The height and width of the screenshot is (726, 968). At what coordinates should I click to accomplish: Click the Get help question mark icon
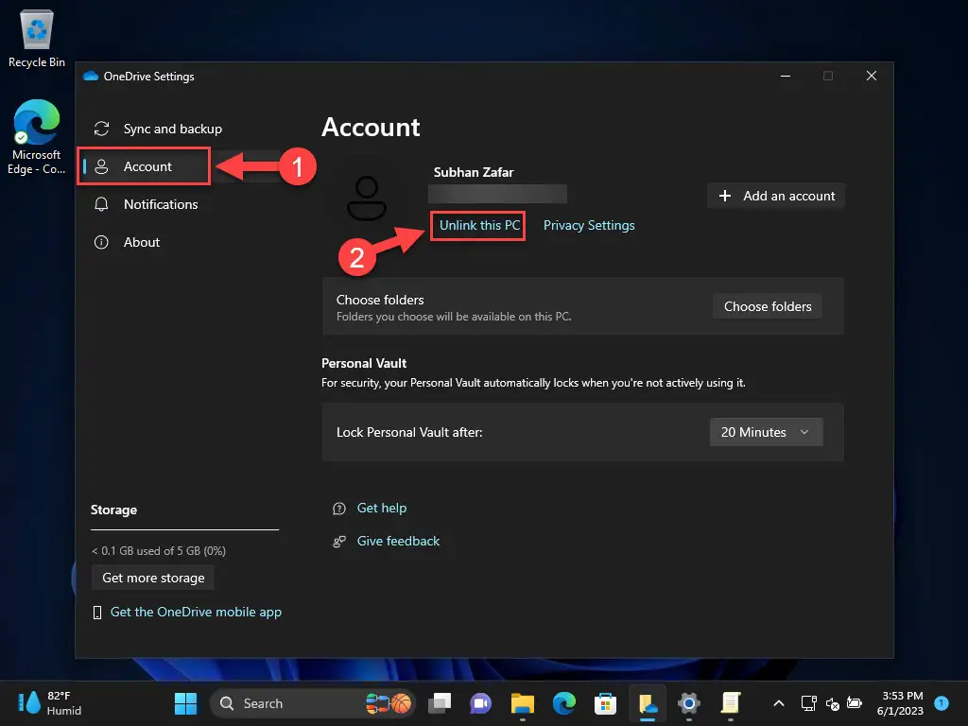click(x=339, y=509)
